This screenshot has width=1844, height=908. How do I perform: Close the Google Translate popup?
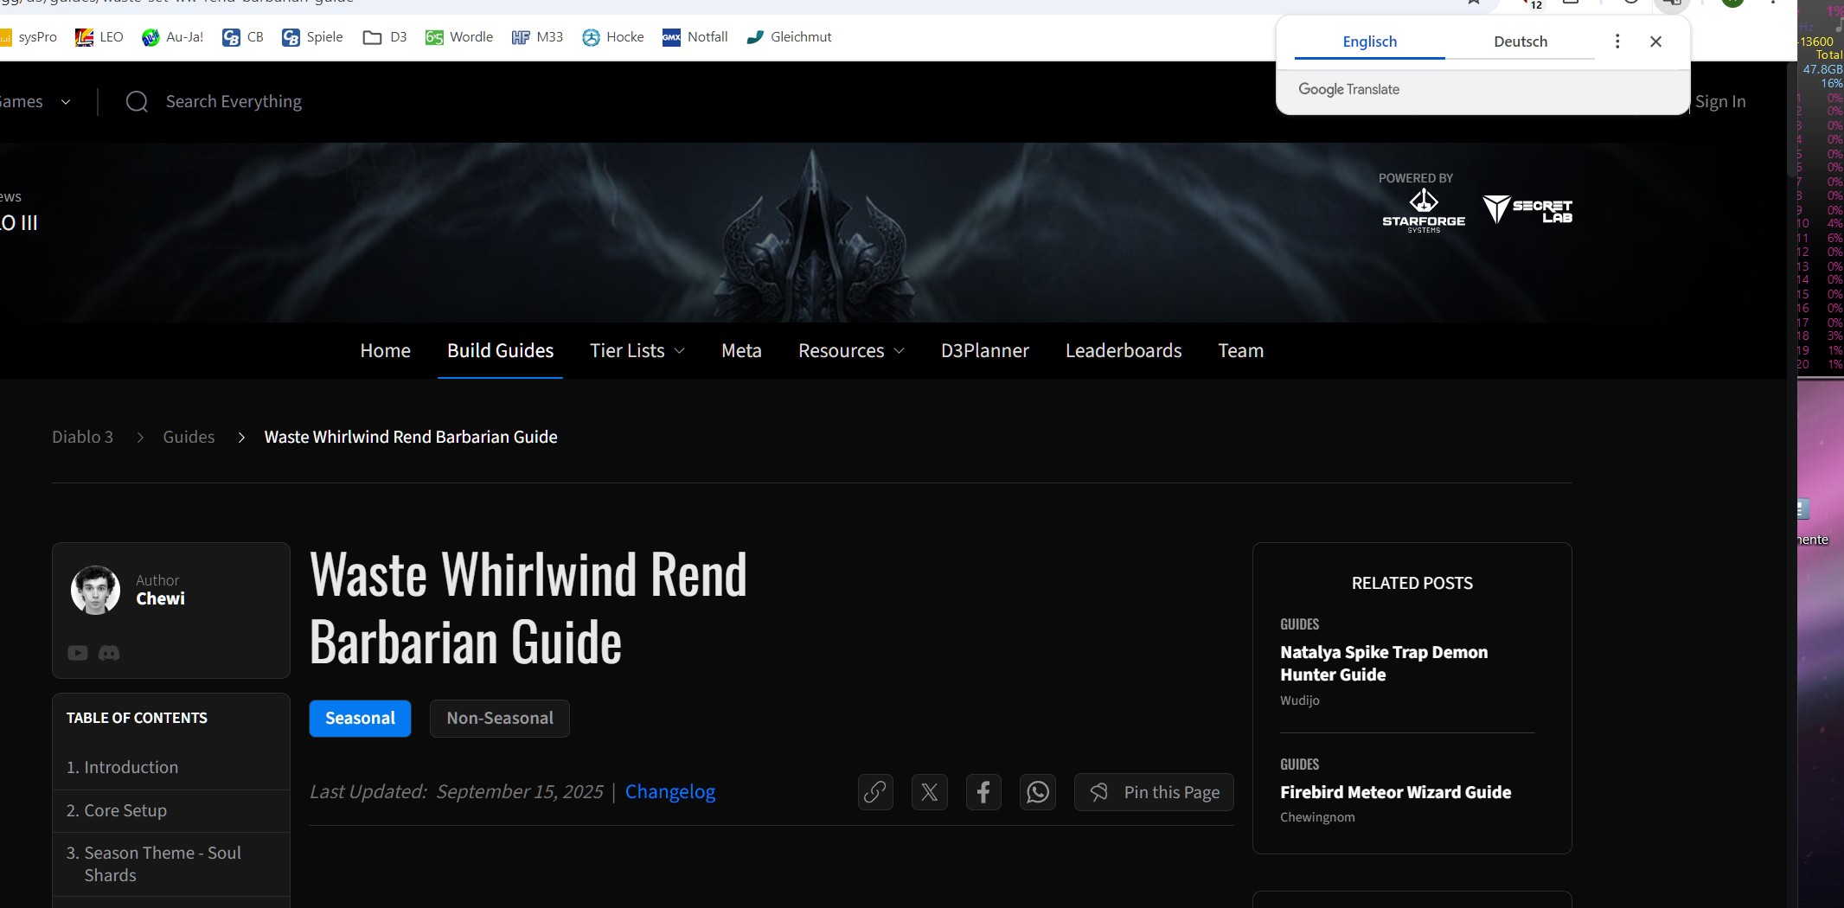coord(1655,42)
